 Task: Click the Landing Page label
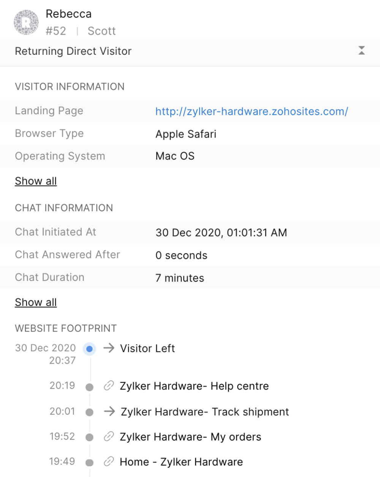(49, 111)
